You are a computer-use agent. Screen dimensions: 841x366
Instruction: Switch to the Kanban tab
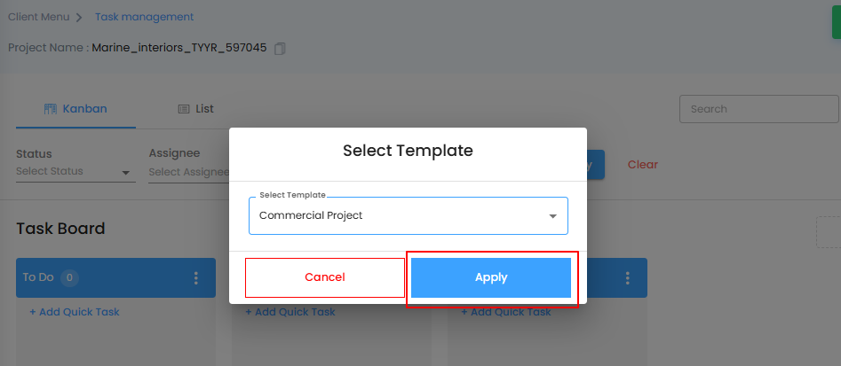75,109
